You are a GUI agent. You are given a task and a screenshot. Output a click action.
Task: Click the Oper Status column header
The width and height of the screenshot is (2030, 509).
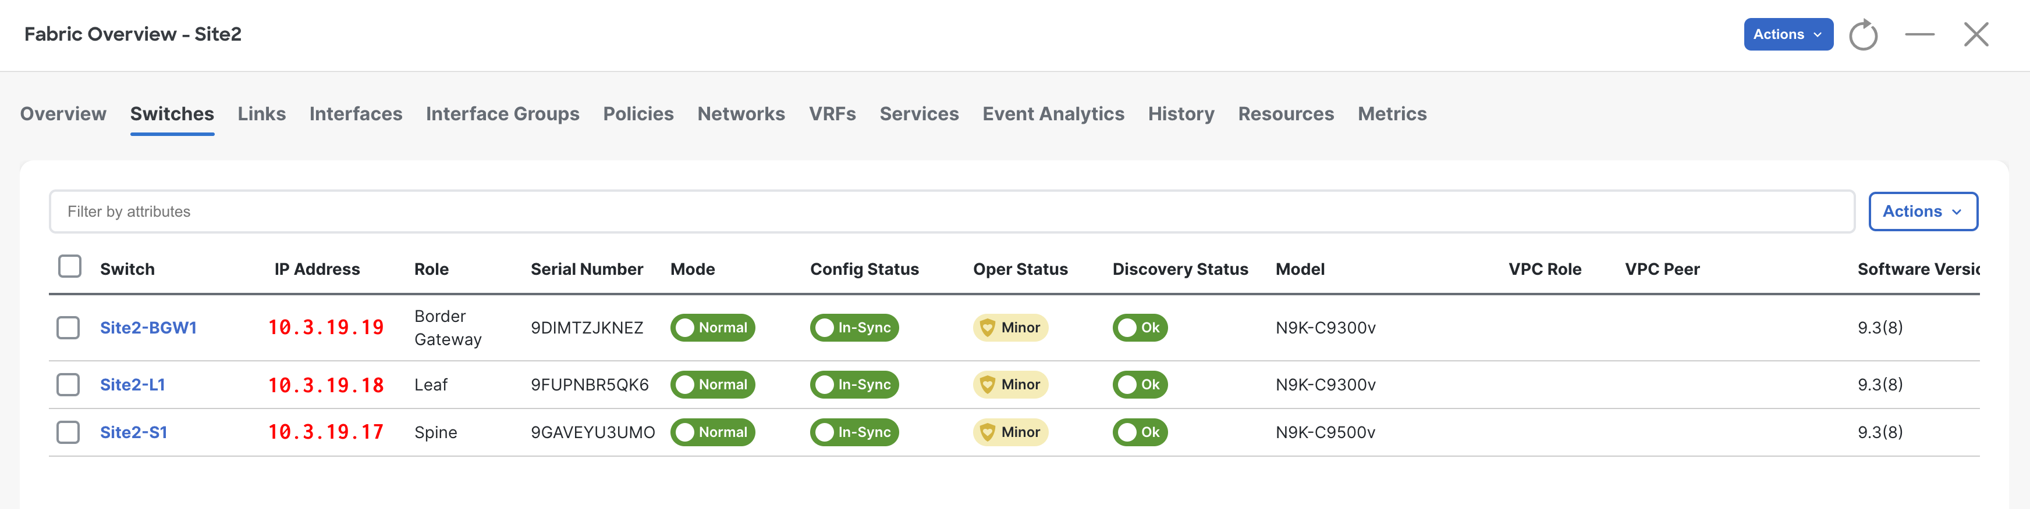[1020, 269]
